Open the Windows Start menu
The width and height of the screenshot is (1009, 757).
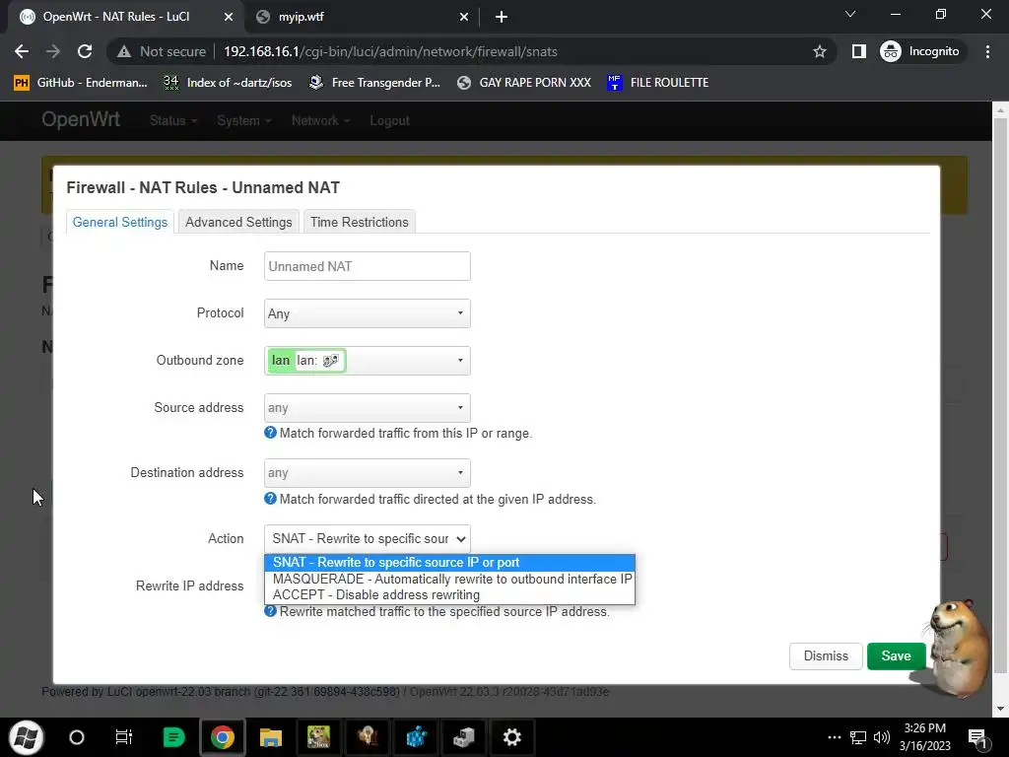(26, 737)
